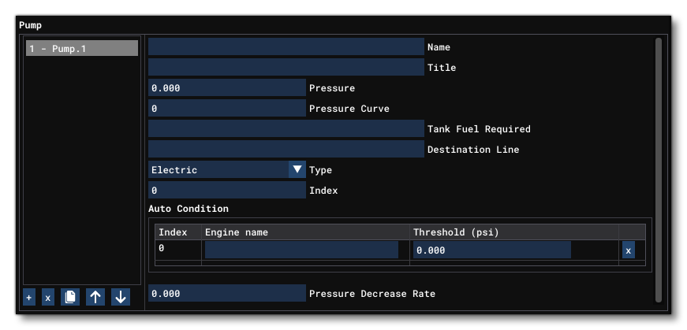The height and width of the screenshot is (330, 687).
Task: Remove Auto Condition row with x button
Action: 628,250
